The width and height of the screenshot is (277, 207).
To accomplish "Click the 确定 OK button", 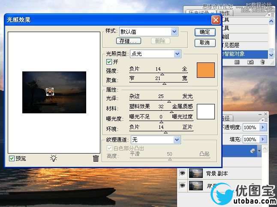I will [x=205, y=32].
